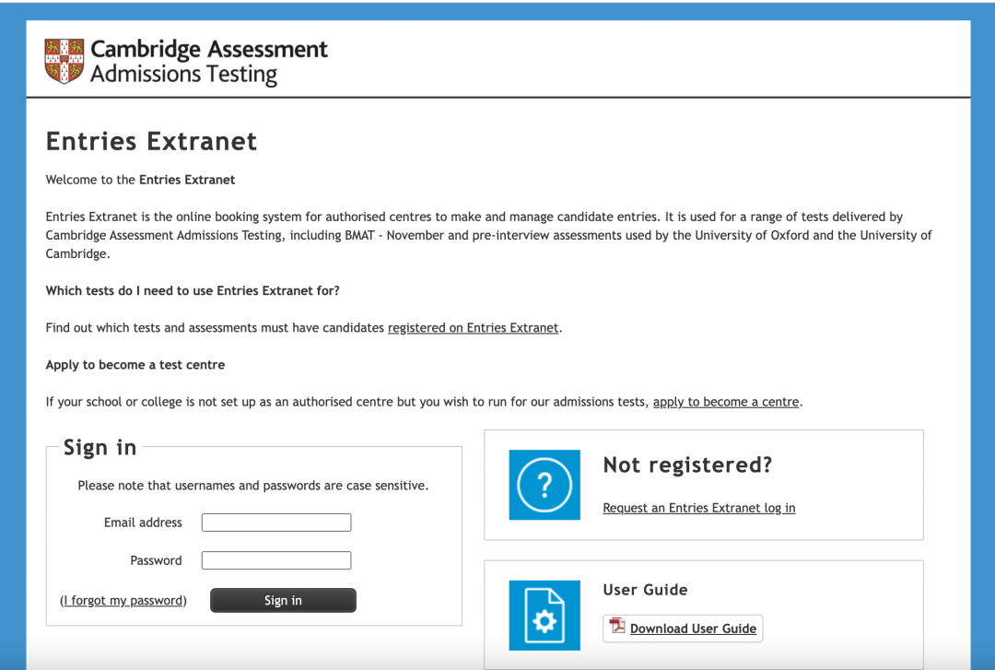Click the PDF icon beside Download User Guide
The height and width of the screenshot is (670, 995).
(x=616, y=627)
